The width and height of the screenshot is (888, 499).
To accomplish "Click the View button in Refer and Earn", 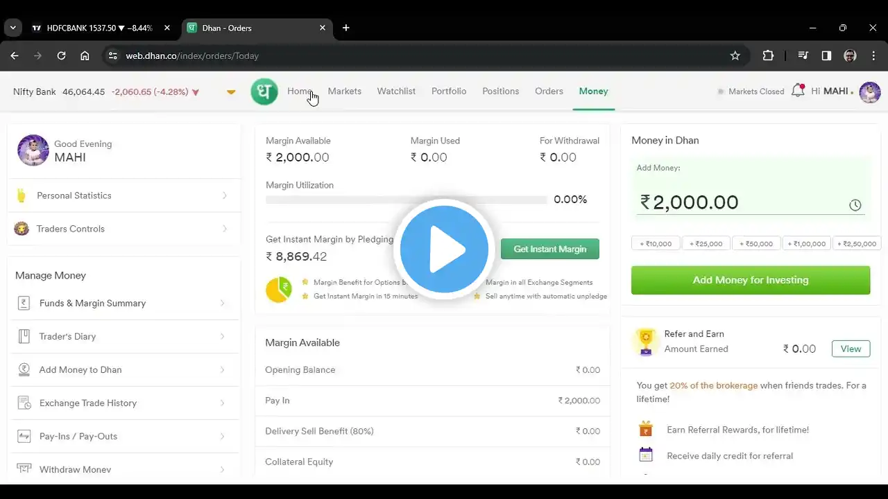I will (851, 349).
